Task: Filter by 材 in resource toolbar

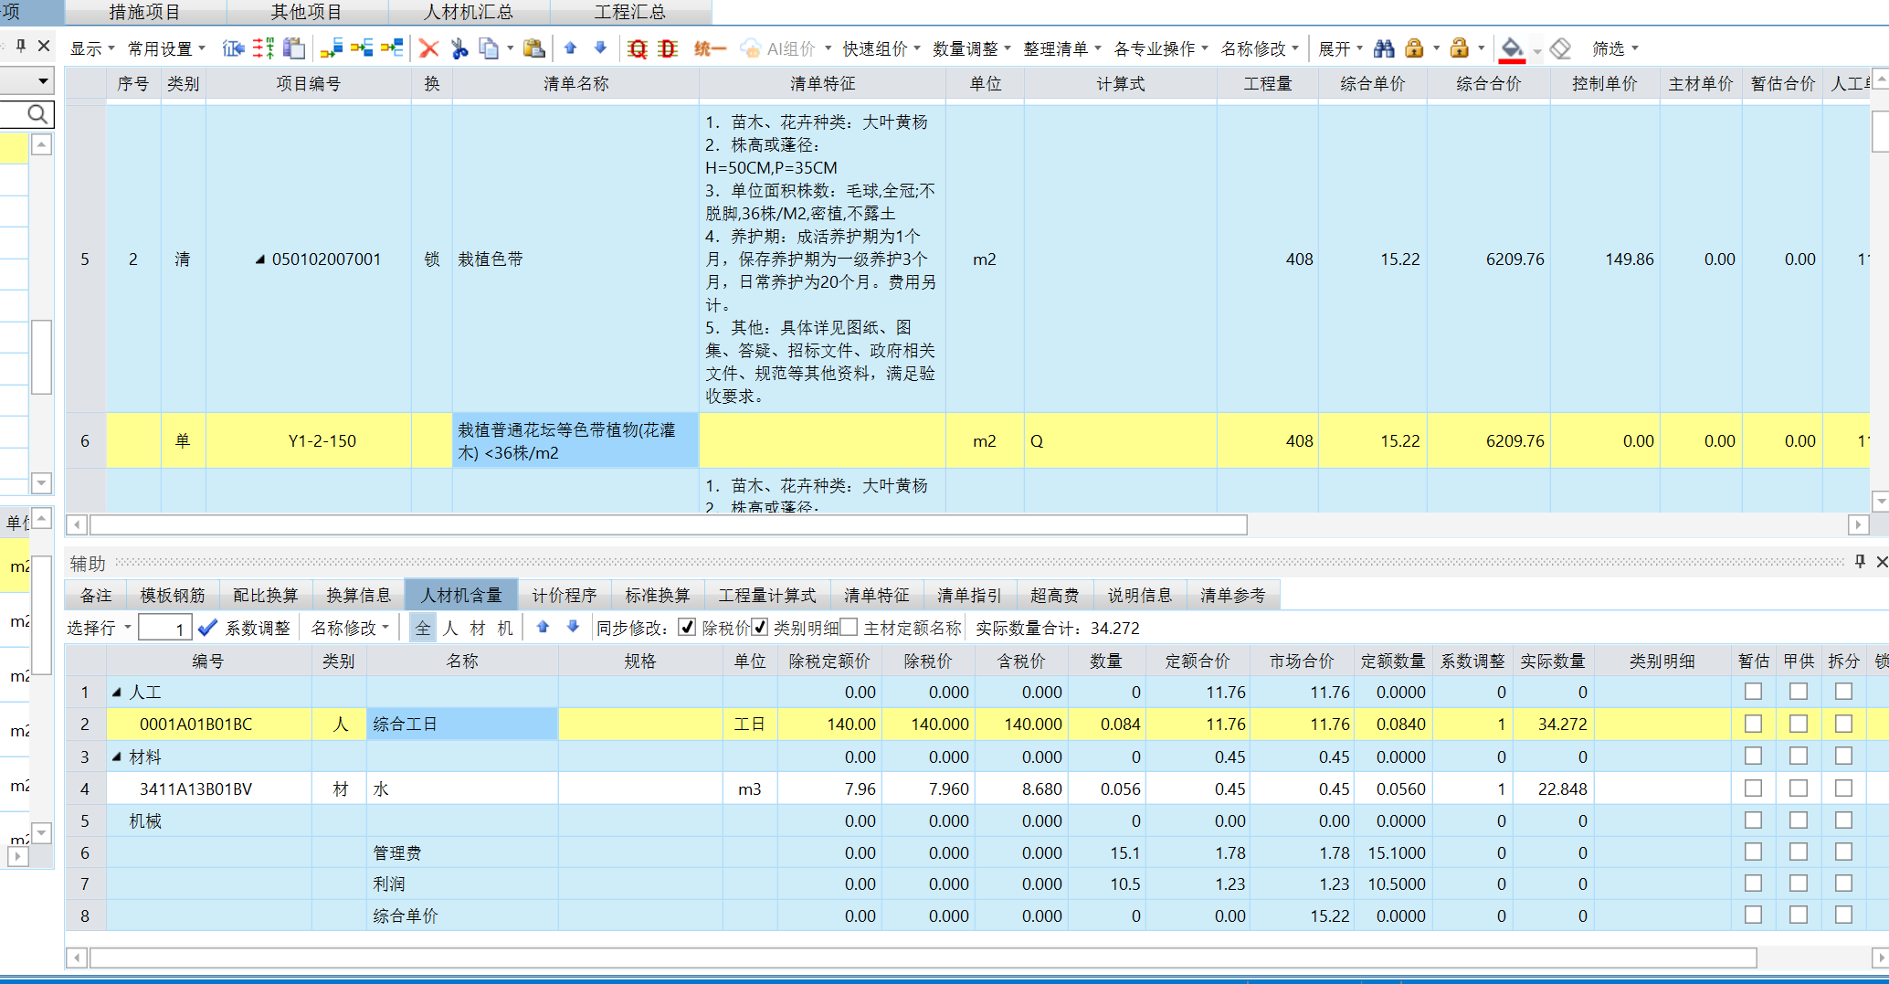Action: tap(478, 628)
